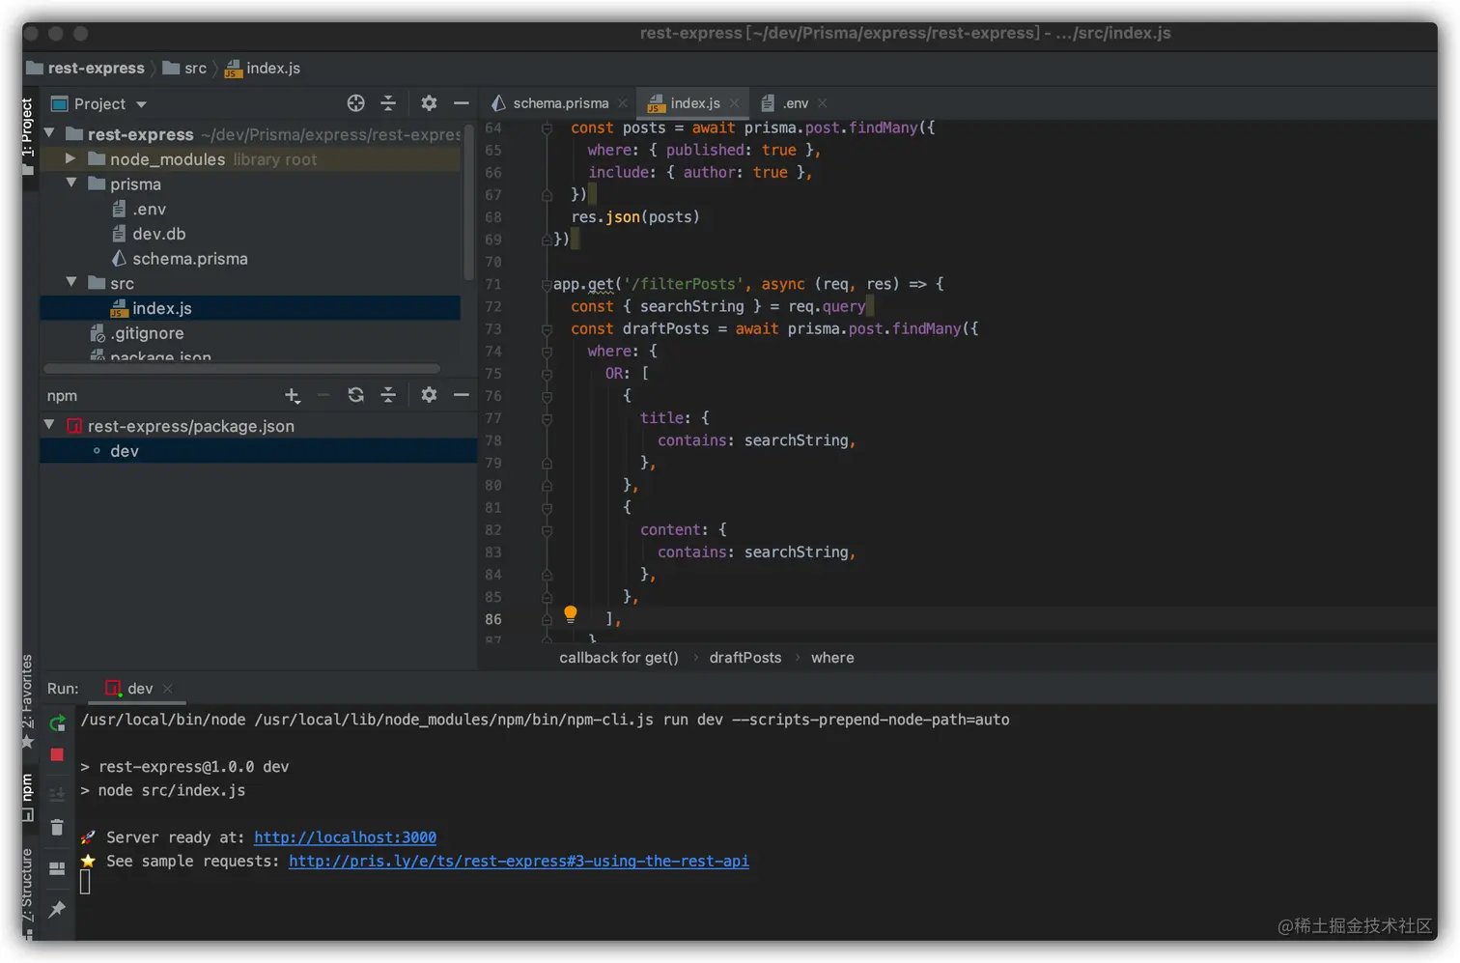Viewport: 1460px width, 963px height.
Task: Click the trash icon to clear console output
Action: pos(58,828)
